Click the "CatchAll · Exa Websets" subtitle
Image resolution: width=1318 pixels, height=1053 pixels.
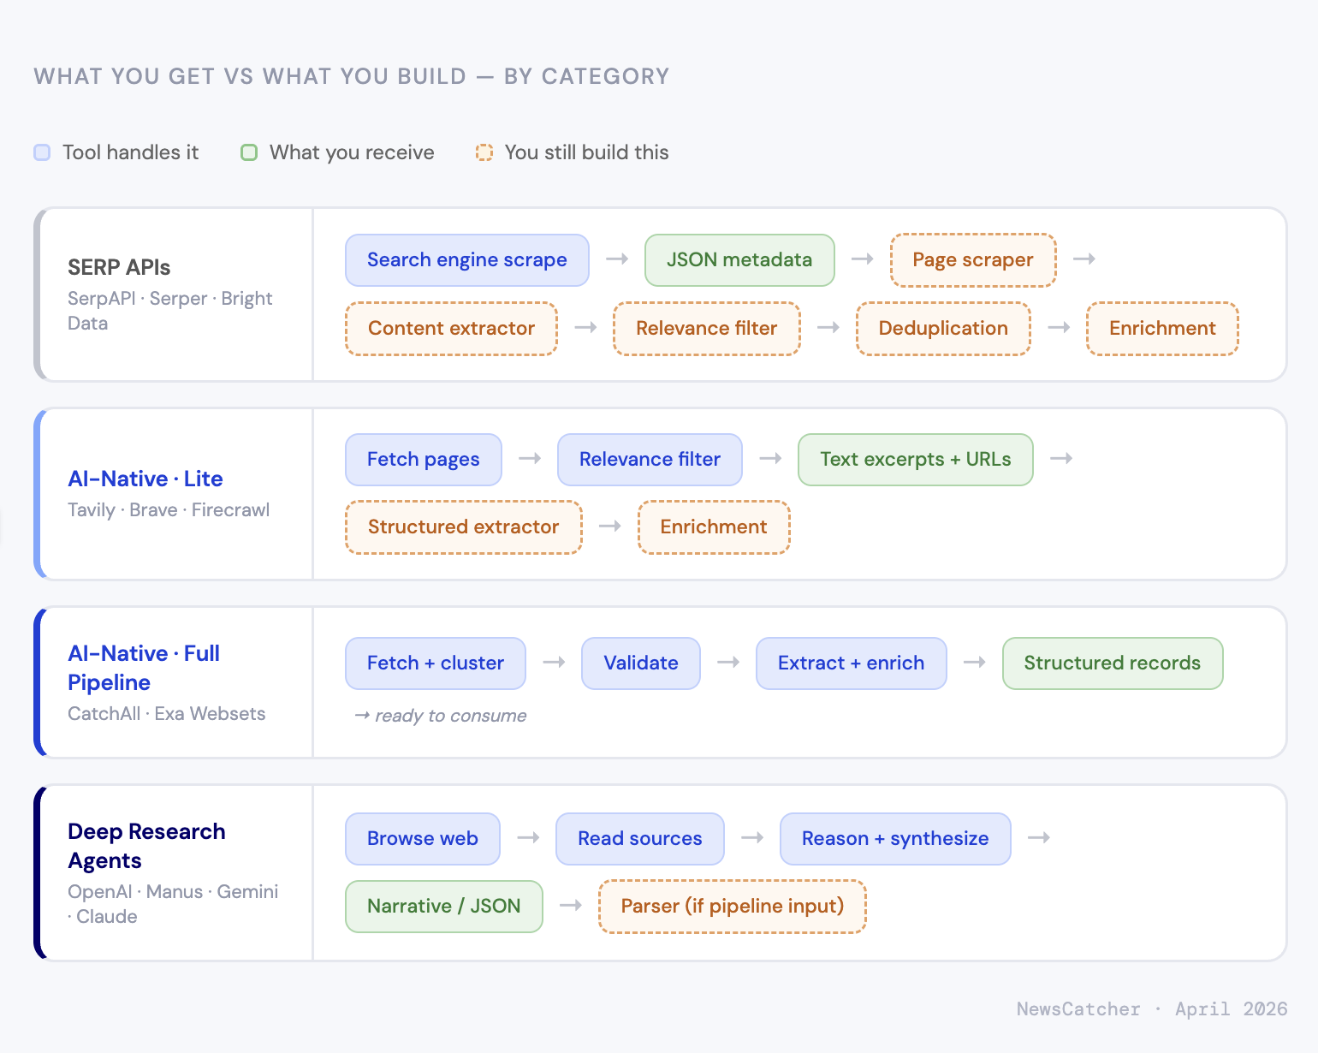pyautogui.click(x=167, y=714)
